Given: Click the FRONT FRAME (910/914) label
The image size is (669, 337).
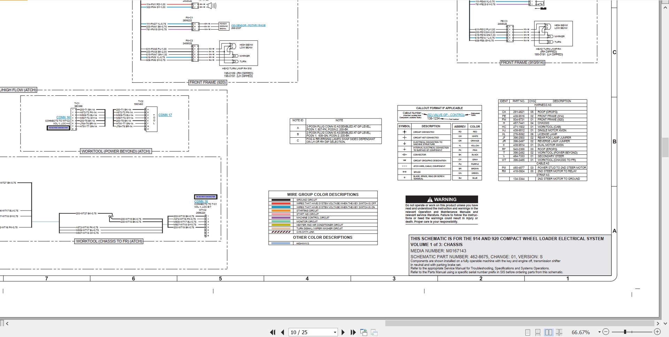Looking at the screenshot, I should (x=522, y=62).
